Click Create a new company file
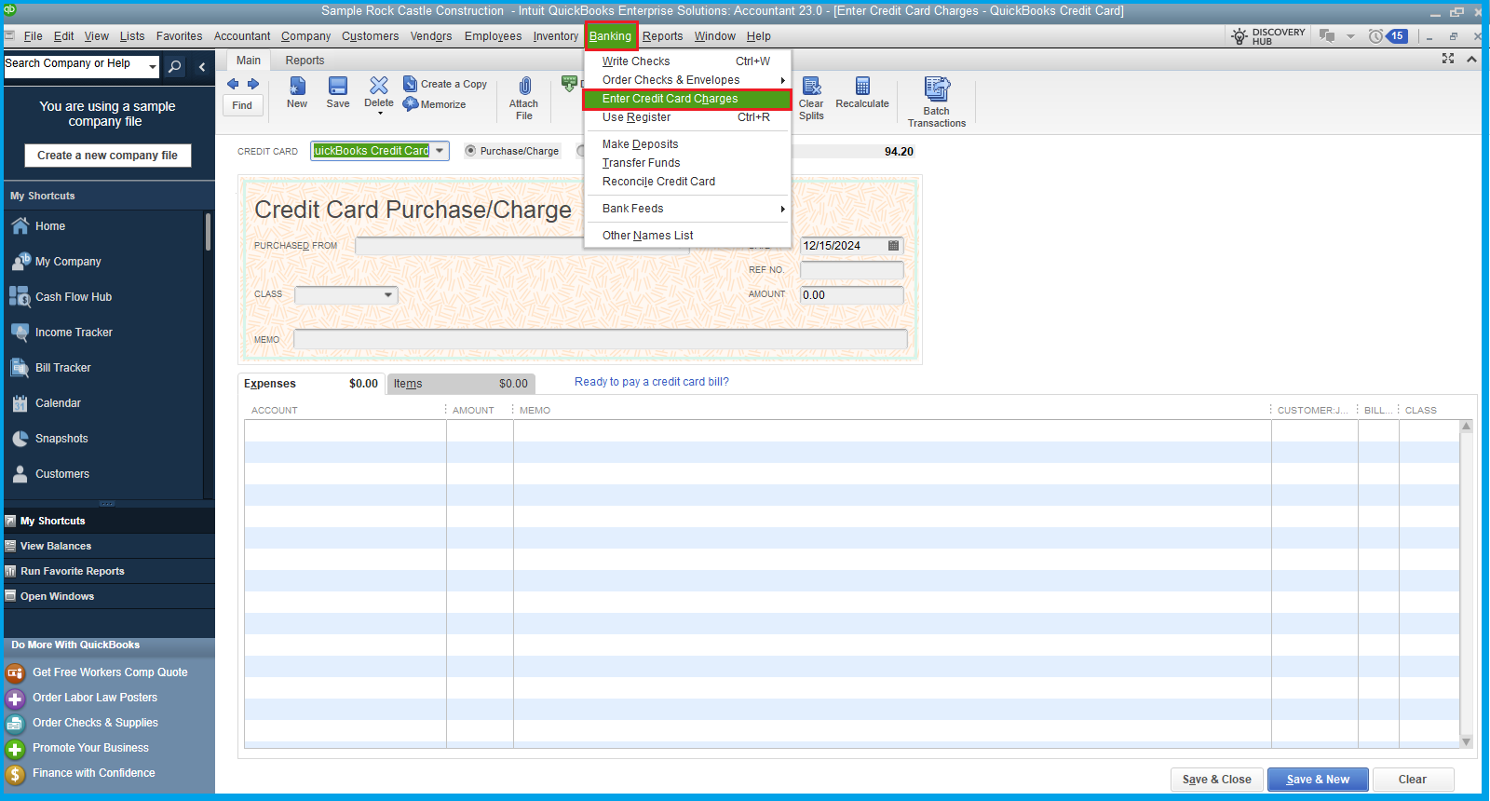The height and width of the screenshot is (801, 1490). [x=107, y=156]
